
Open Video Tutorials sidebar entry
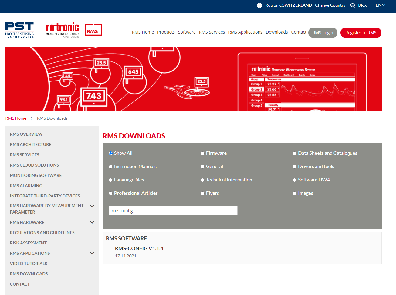tap(29, 264)
